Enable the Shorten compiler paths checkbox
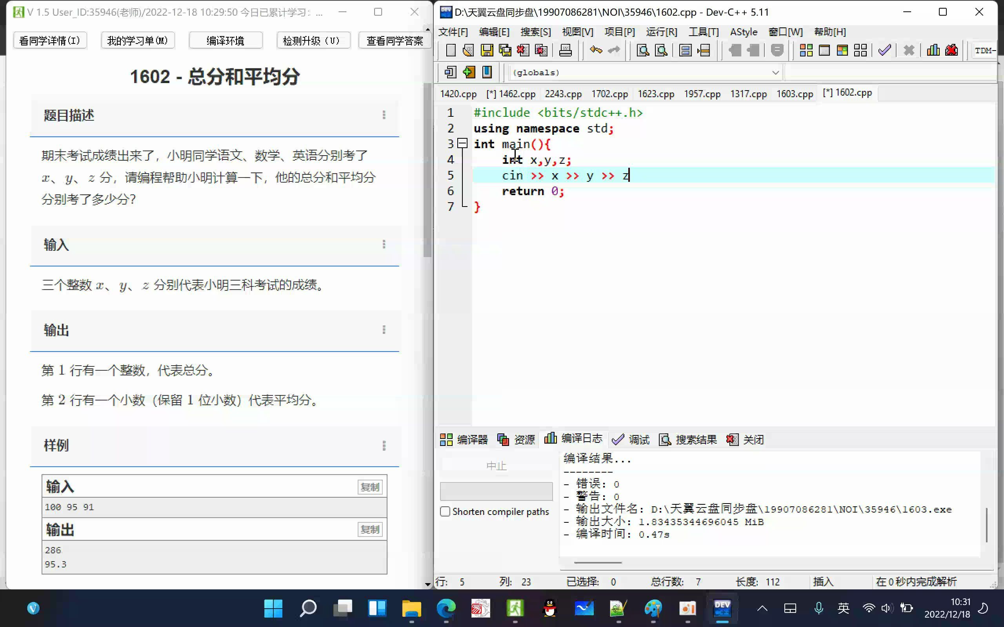Screen dimensions: 1004x627 445,511
